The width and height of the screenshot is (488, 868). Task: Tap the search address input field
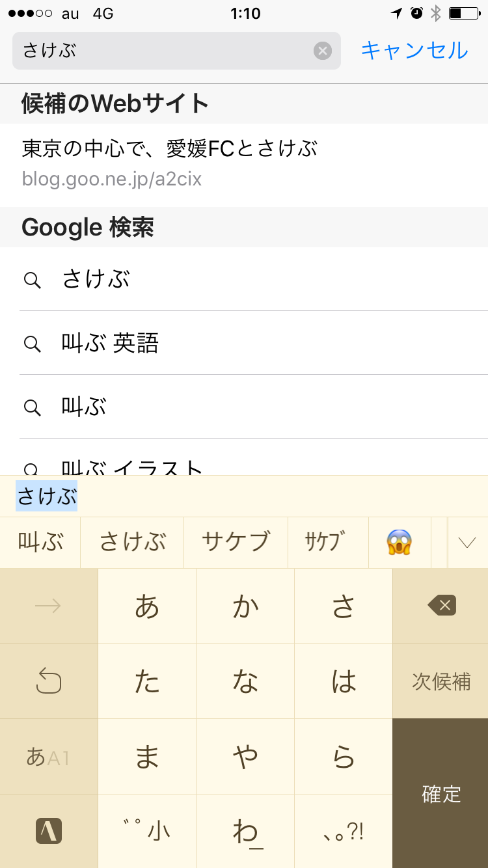point(163,51)
